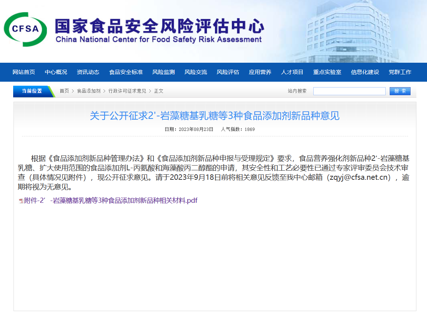
Task: Go to 资讯动态 section
Action: coord(88,72)
